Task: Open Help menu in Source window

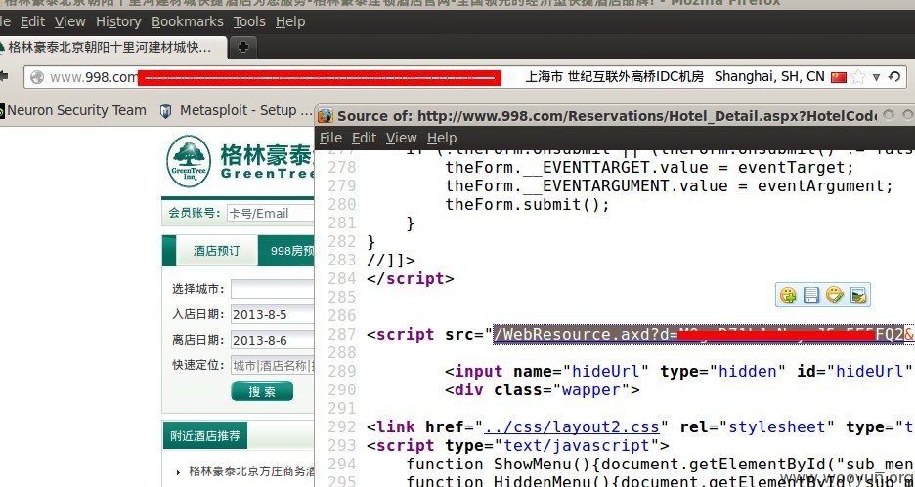Action: click(x=442, y=138)
